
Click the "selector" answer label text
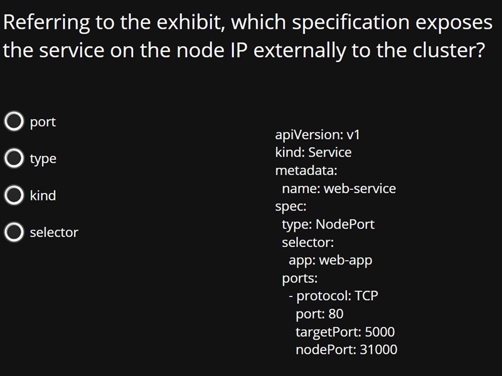(x=54, y=232)
